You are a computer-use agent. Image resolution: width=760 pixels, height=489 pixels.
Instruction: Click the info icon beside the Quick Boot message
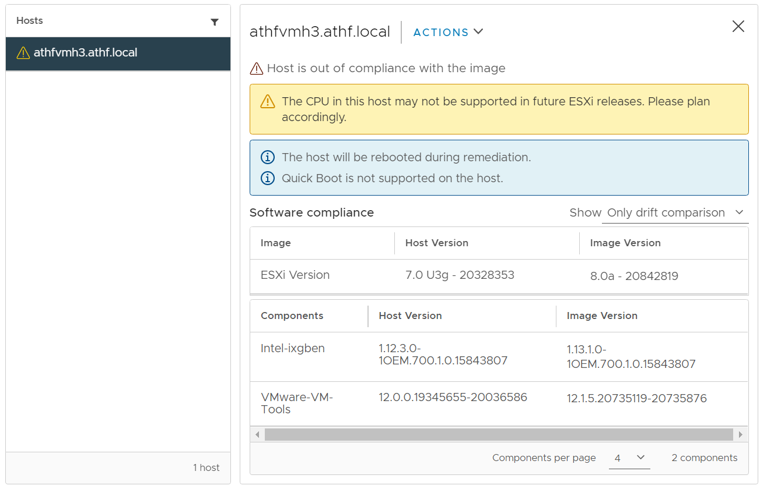coord(267,178)
